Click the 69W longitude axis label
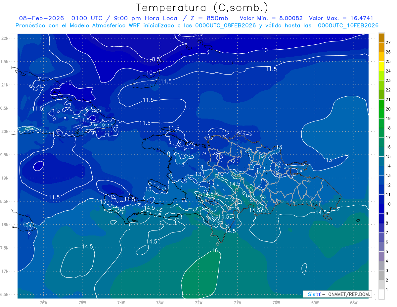 [315, 303]
